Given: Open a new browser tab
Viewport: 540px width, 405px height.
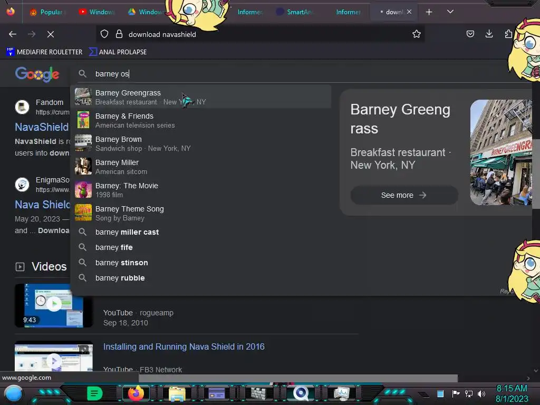Looking at the screenshot, I should [429, 12].
